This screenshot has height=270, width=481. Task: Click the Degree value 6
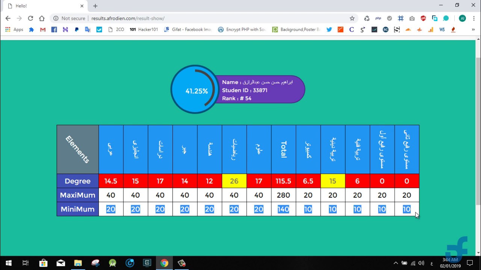(x=357, y=181)
